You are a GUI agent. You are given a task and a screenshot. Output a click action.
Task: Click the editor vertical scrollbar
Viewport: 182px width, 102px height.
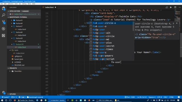point(181,45)
